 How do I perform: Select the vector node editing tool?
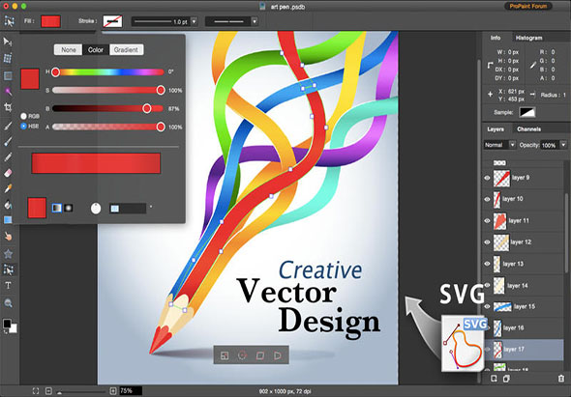pos(8,269)
